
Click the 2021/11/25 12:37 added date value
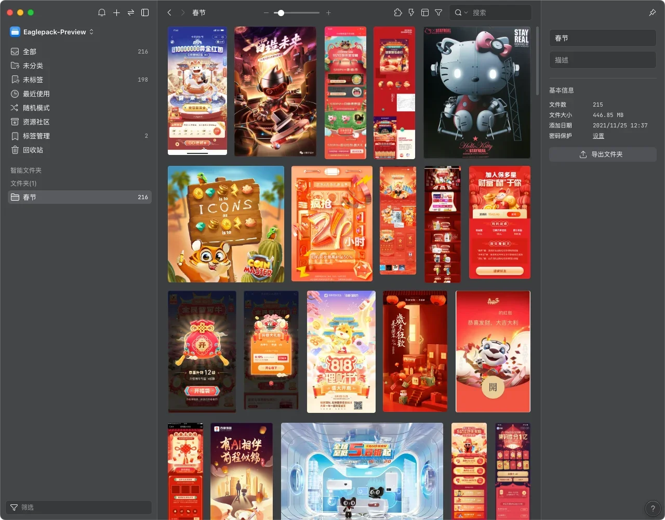(x=620, y=125)
